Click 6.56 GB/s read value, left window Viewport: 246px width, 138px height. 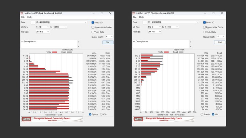(x=106, y=80)
